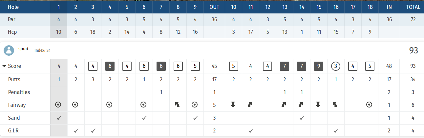Click the Penalties value on hole 7

click(161, 92)
